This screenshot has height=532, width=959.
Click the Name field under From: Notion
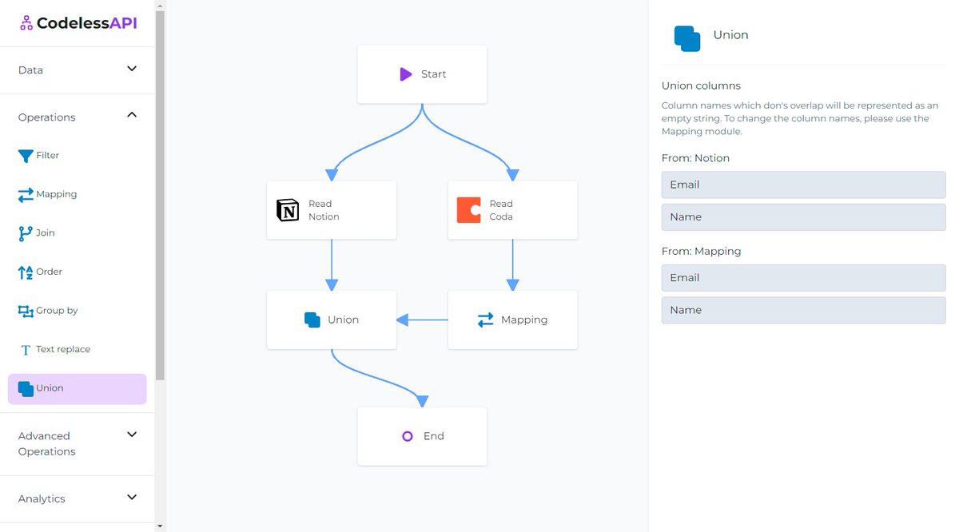tap(804, 217)
